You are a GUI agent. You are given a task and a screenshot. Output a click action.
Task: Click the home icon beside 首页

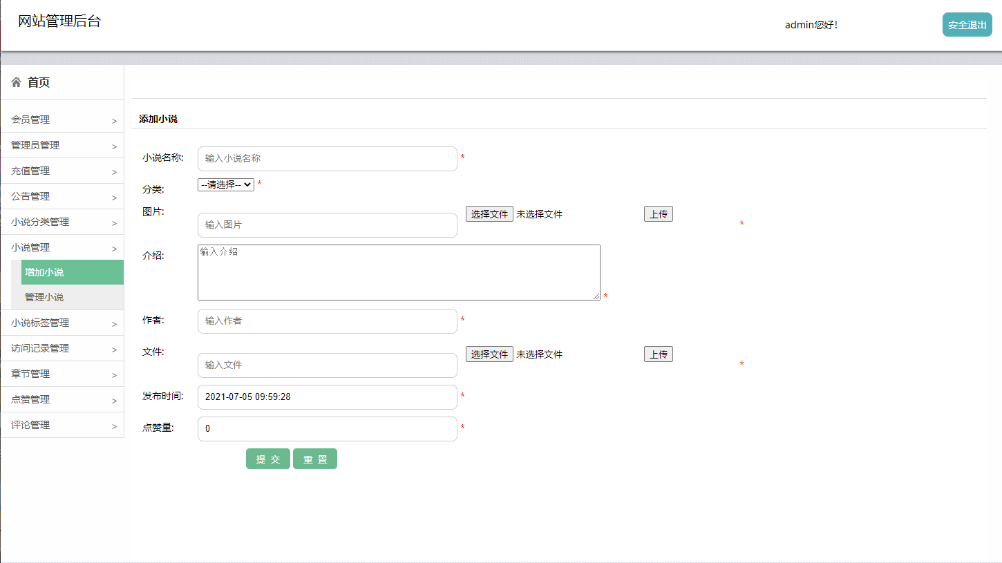coord(17,83)
